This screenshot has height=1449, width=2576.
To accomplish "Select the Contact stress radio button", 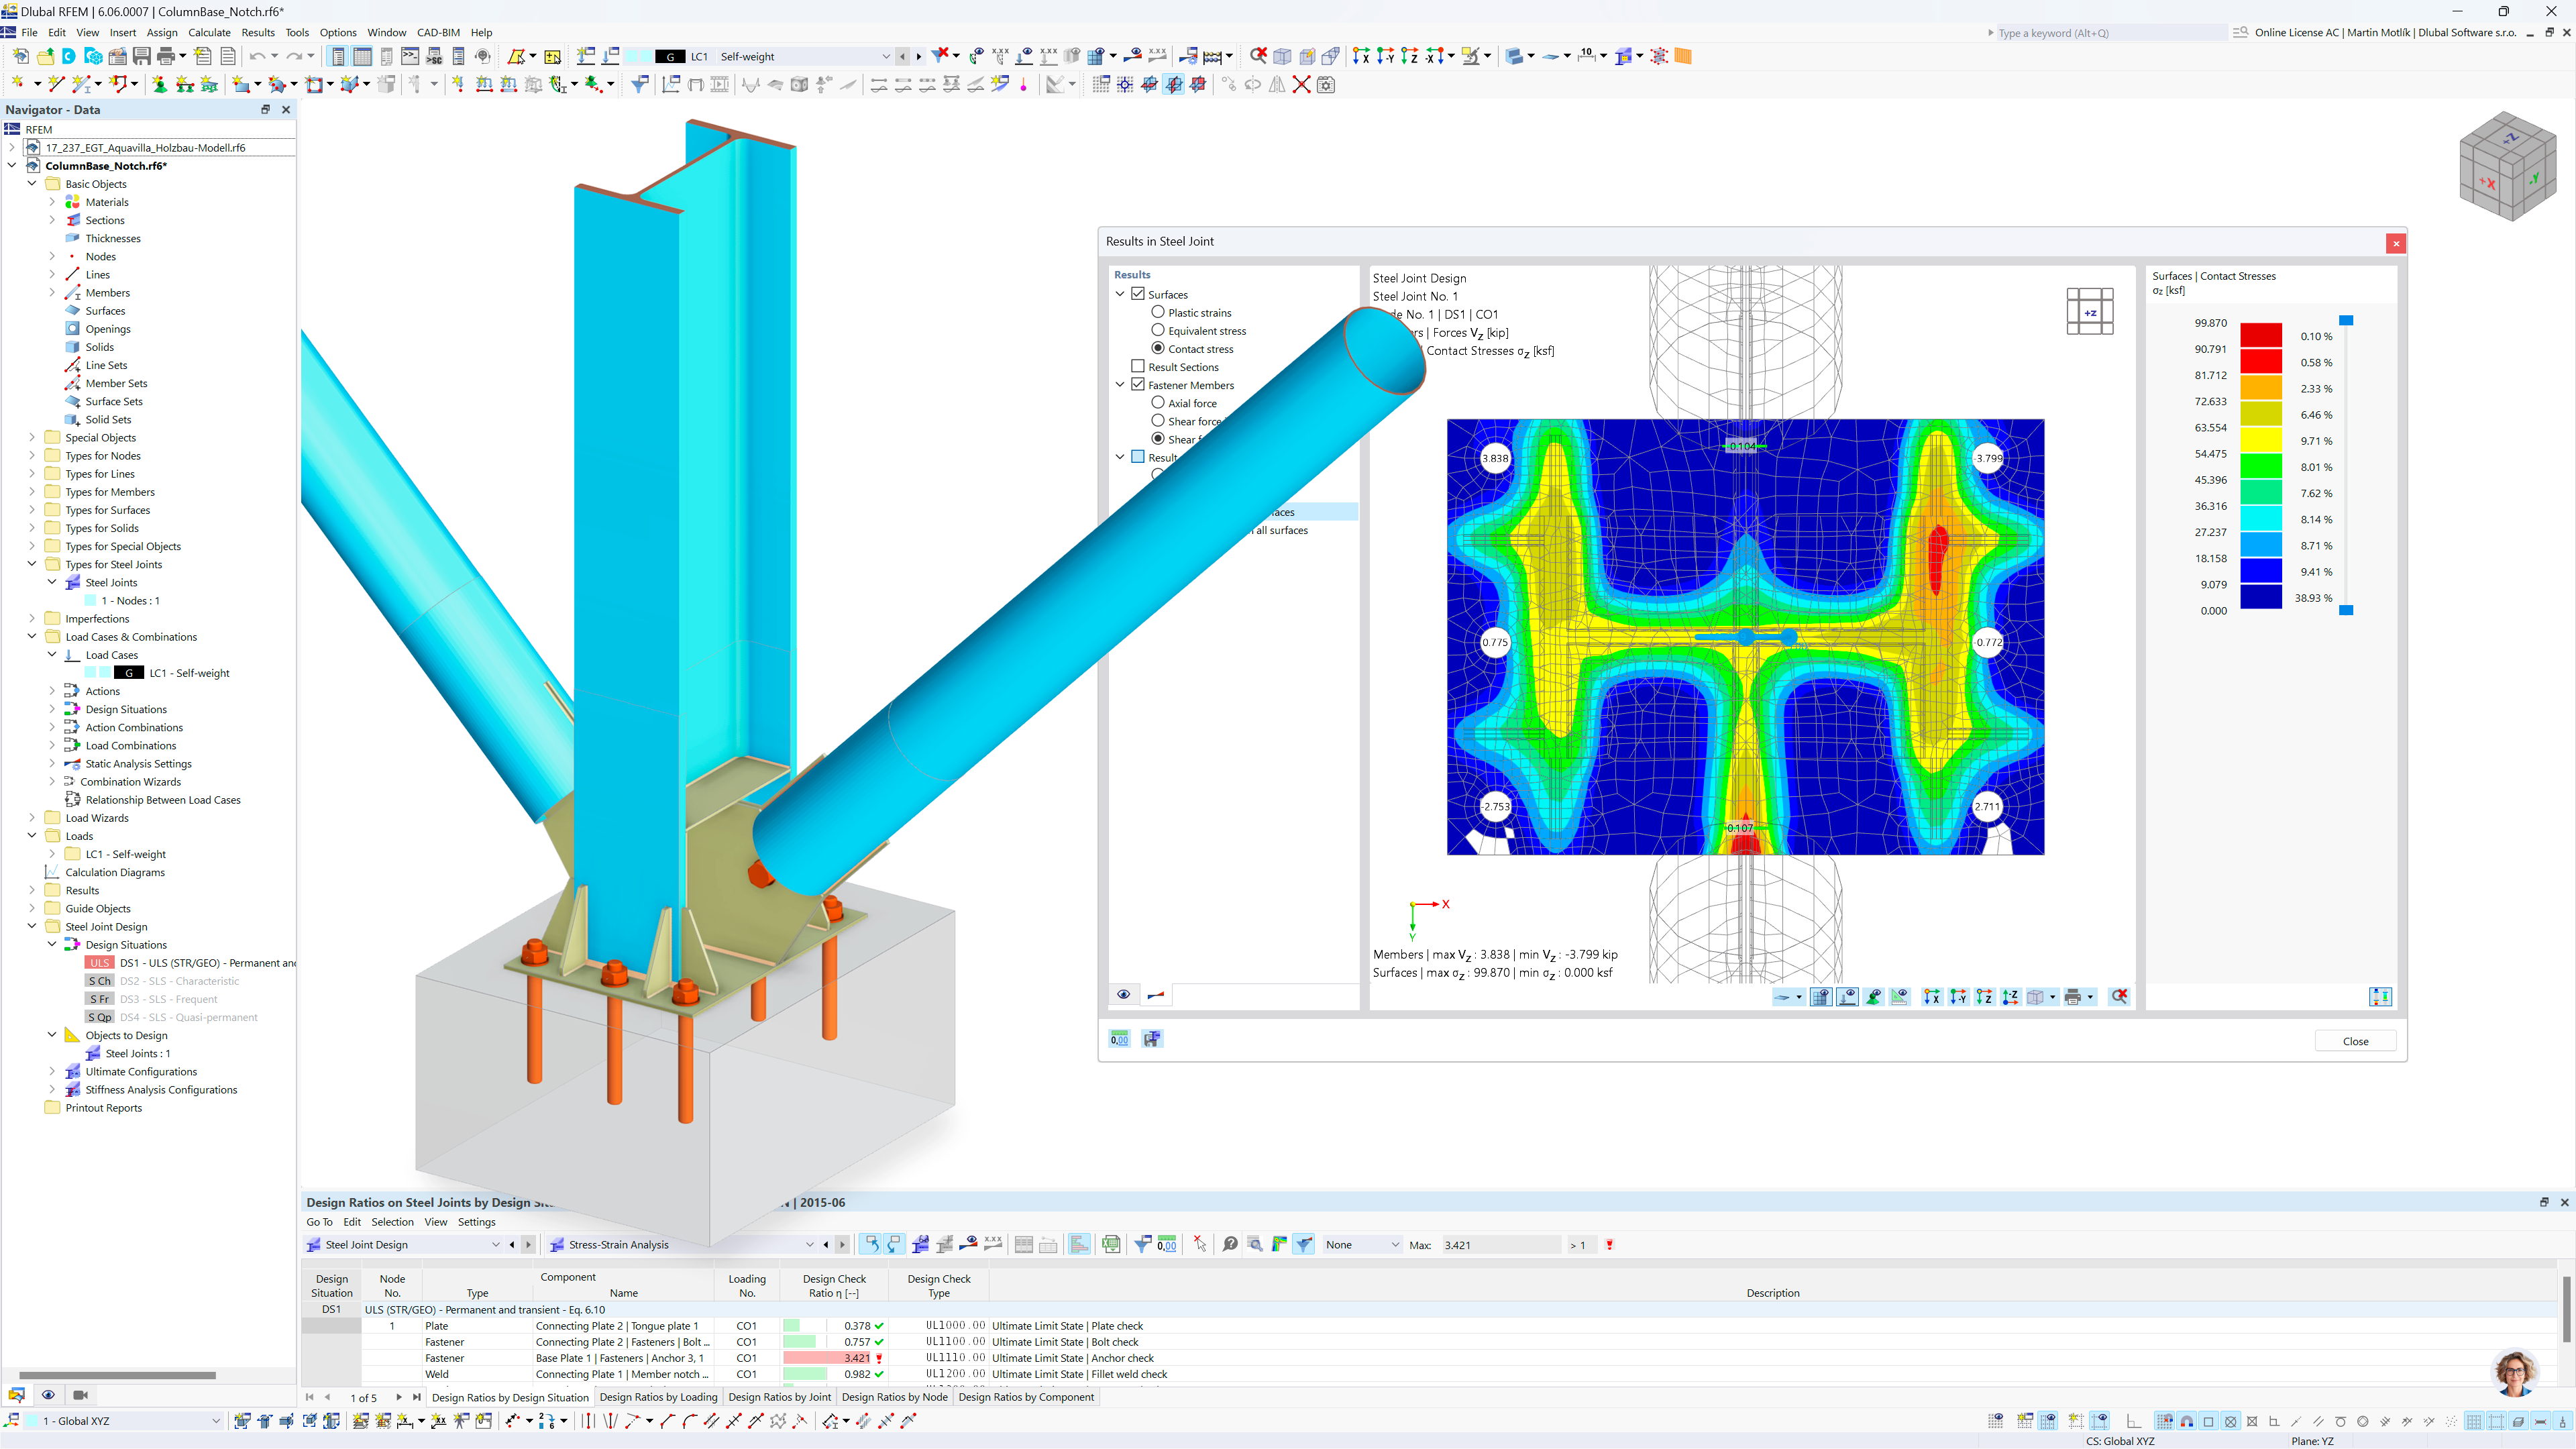I will [x=1159, y=349].
